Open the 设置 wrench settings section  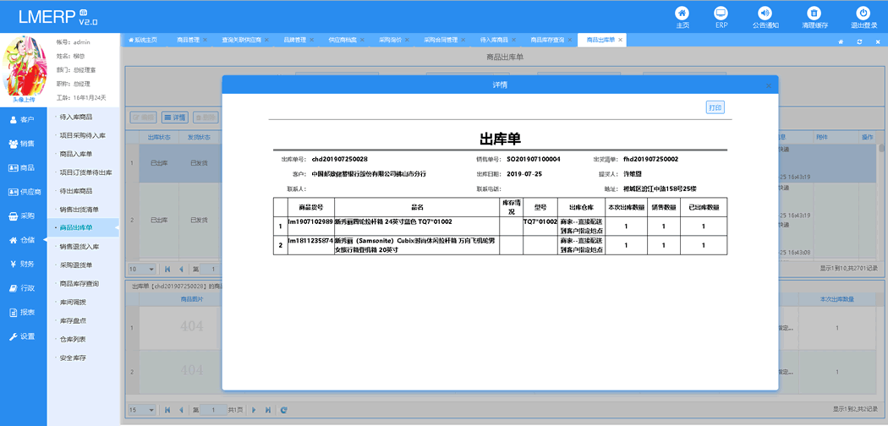23,336
